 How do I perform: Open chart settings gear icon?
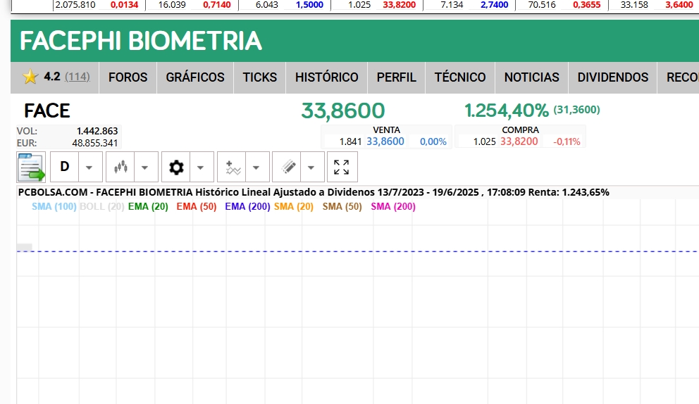tap(176, 167)
